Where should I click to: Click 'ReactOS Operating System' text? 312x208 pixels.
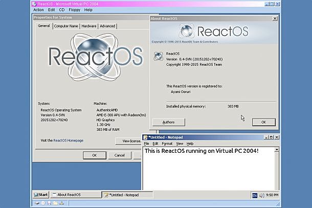tap(61, 110)
